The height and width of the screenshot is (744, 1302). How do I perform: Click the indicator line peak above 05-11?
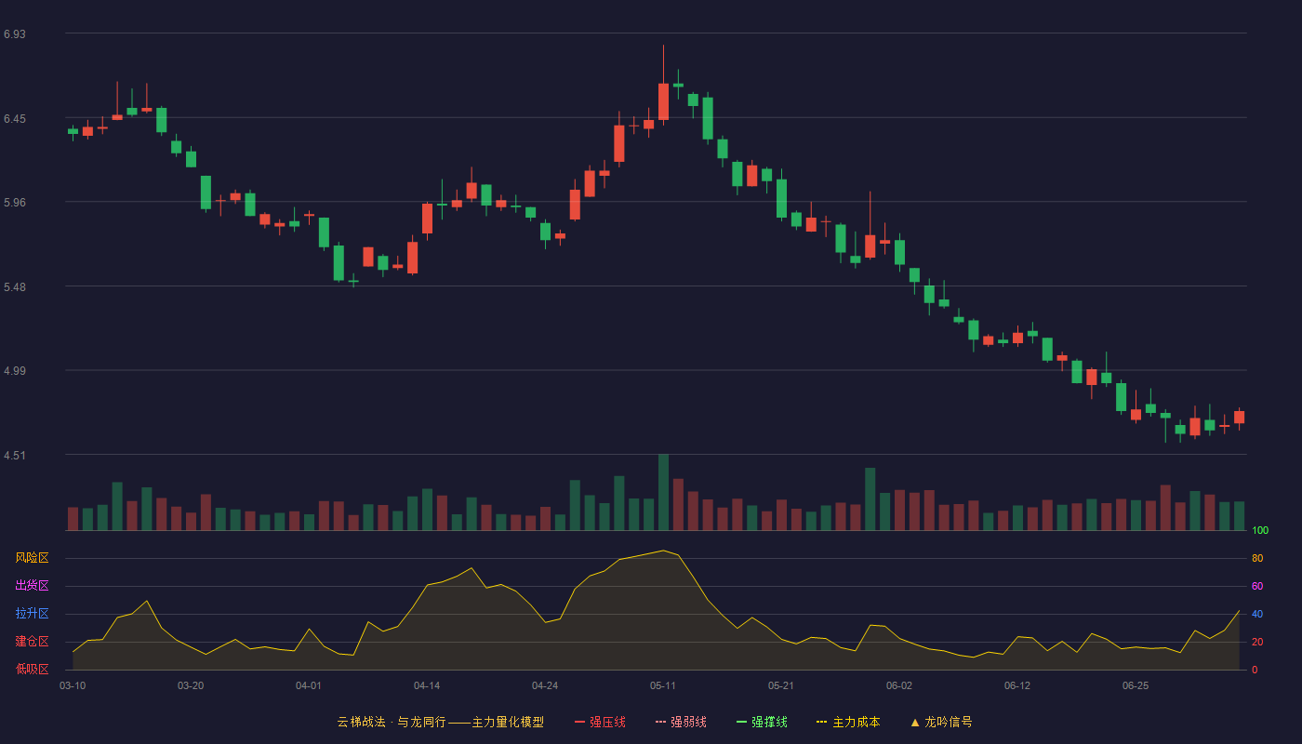click(x=663, y=551)
